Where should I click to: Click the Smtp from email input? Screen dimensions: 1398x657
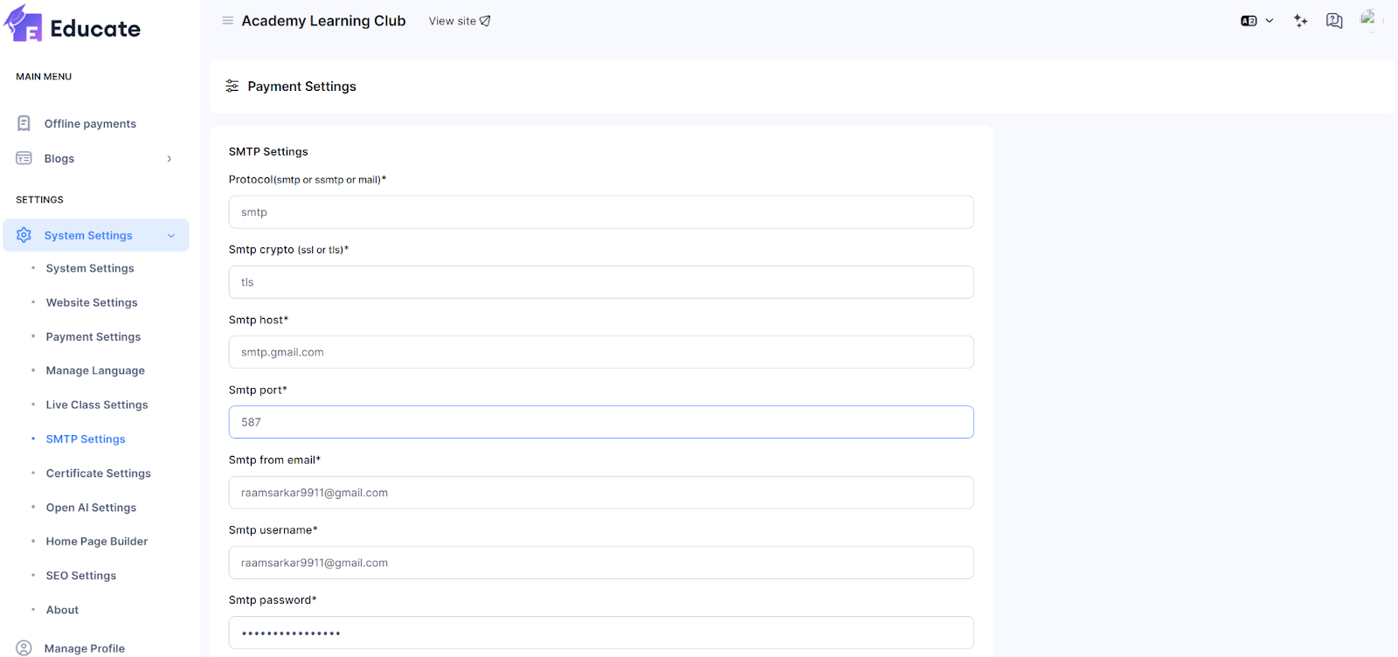coord(601,493)
